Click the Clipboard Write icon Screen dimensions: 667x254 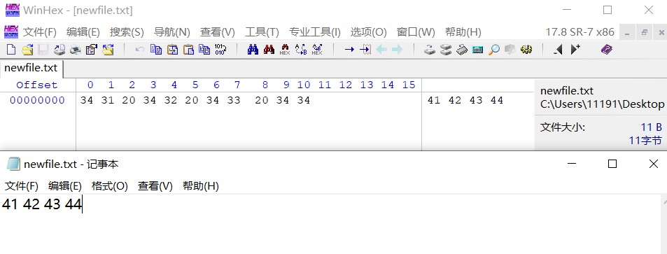(x=172, y=50)
